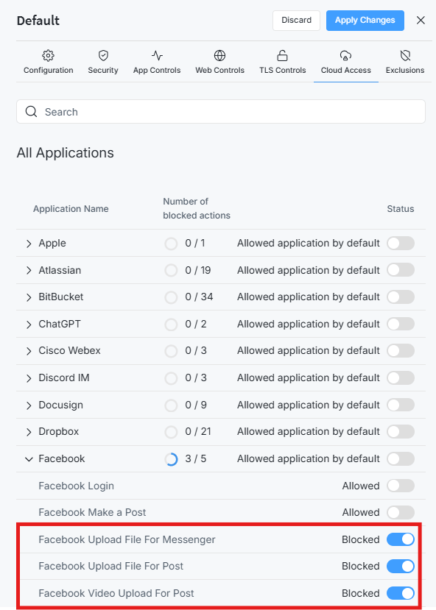The image size is (436, 610).
Task: Block Facebook Login with its toggle
Action: (x=401, y=486)
